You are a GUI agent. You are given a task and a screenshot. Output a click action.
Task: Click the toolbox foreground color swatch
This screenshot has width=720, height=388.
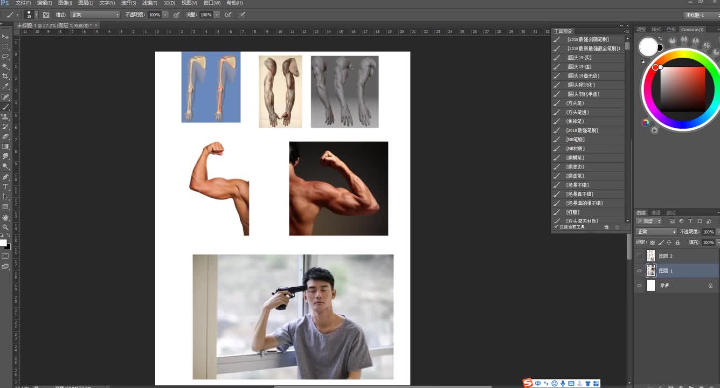(x=3, y=243)
